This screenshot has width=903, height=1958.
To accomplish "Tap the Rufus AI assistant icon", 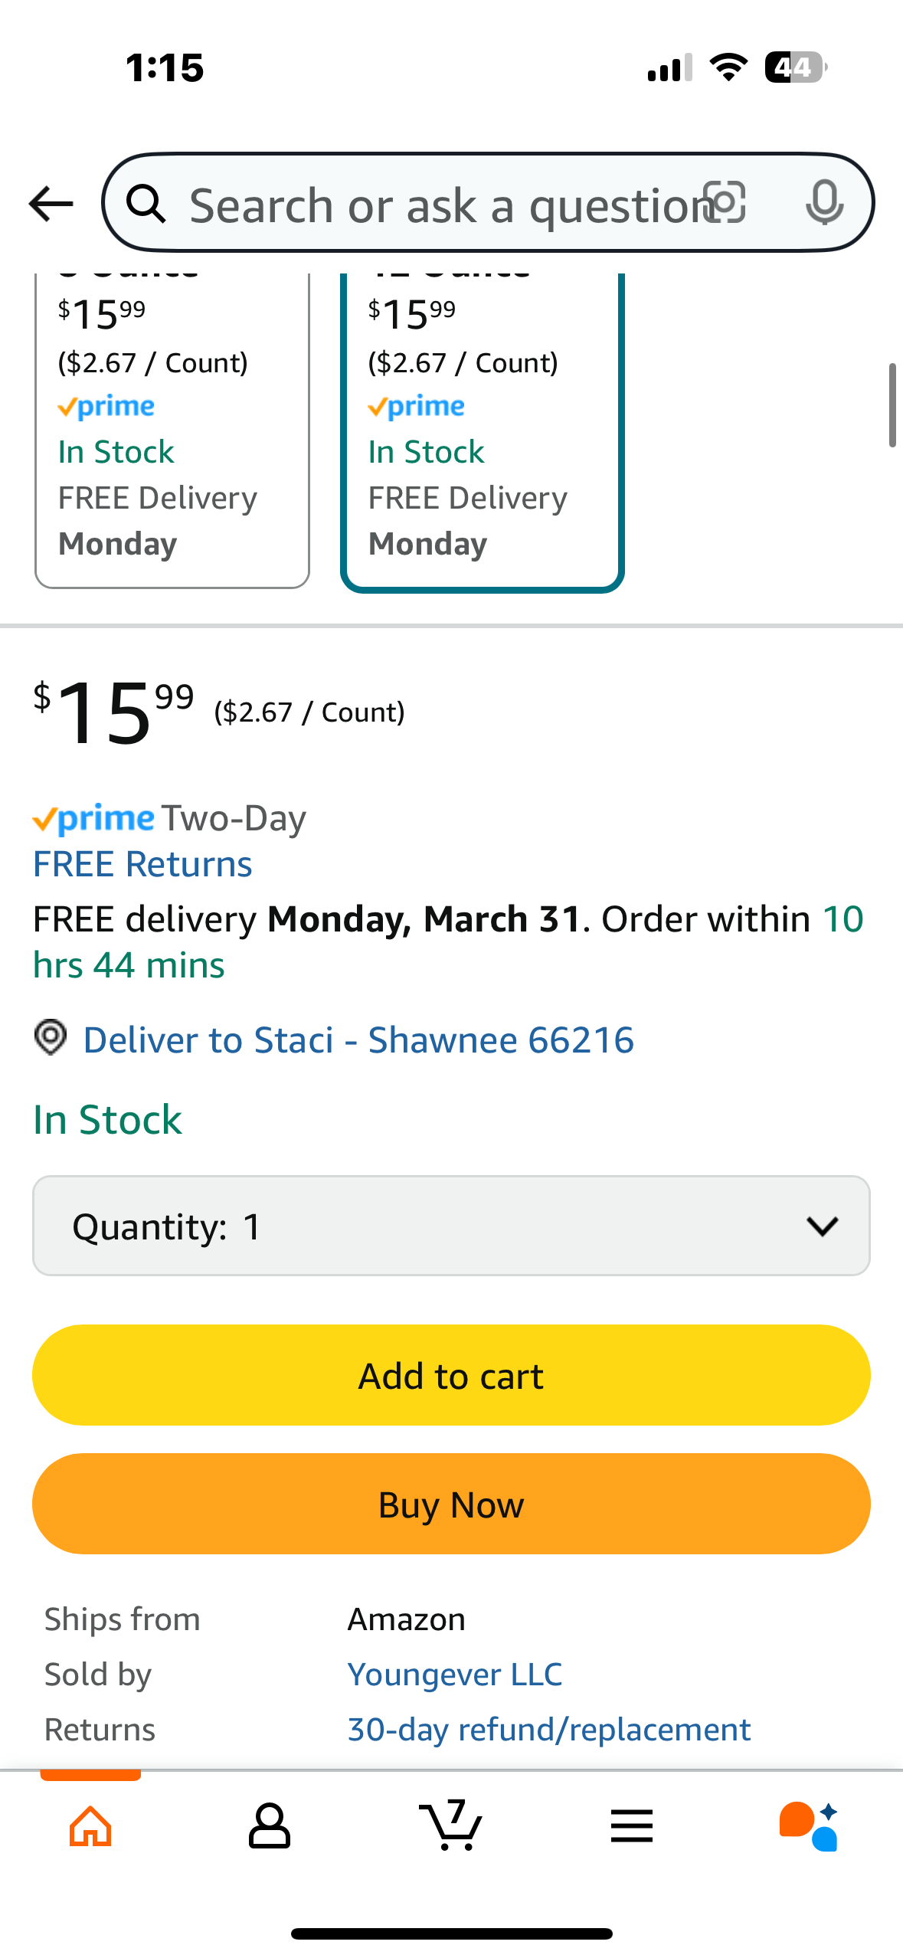I will (x=810, y=1825).
